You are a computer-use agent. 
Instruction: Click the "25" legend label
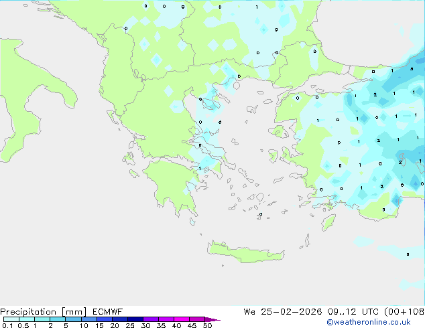pos(130,325)
